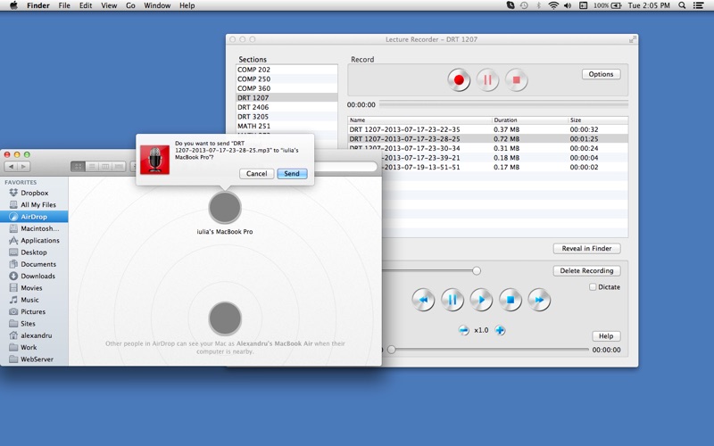Screen dimensions: 714x446
Task: Open Dropbox in Finder sidebar
Action: (x=34, y=193)
